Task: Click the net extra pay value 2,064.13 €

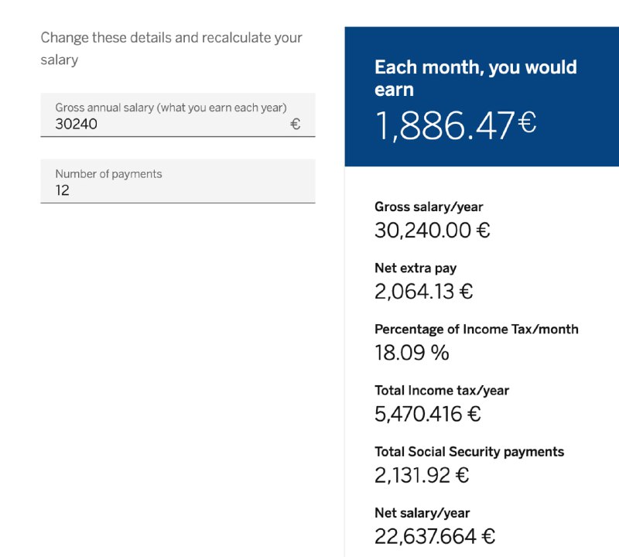Action: (x=423, y=292)
